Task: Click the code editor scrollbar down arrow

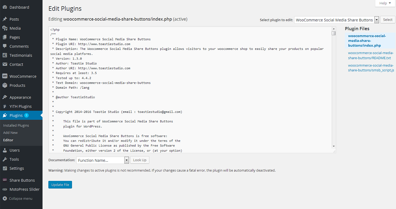Action: [334, 146]
